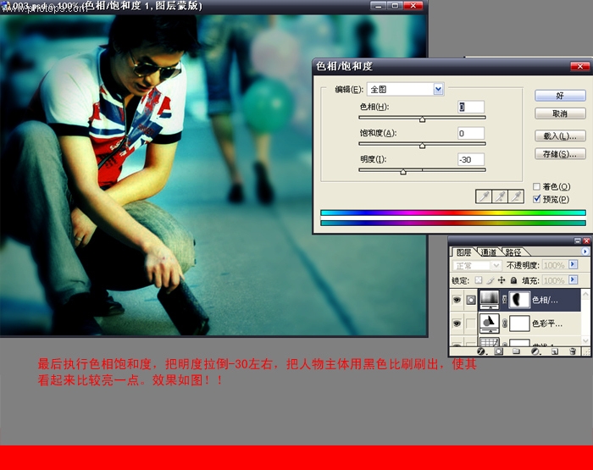Click the new adjustment layer icon
The image size is (593, 470).
click(535, 351)
